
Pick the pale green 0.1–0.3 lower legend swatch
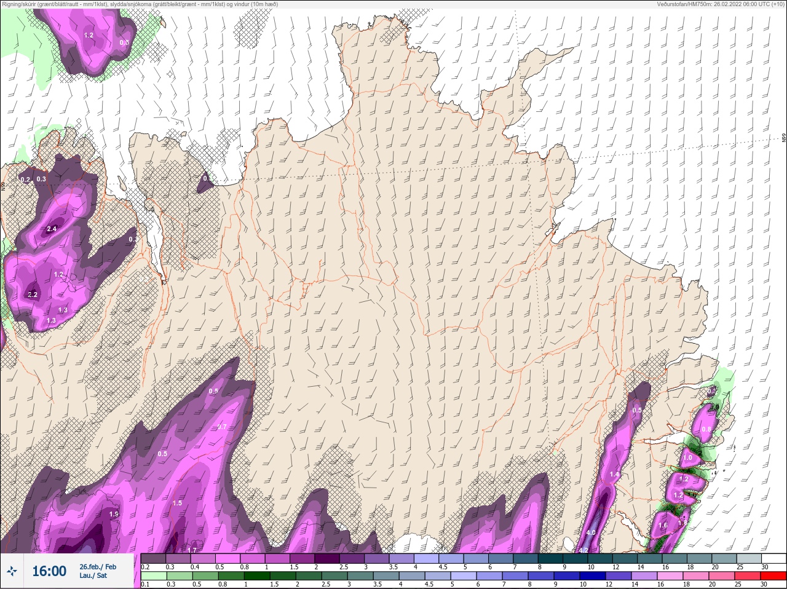pyautogui.click(x=153, y=576)
